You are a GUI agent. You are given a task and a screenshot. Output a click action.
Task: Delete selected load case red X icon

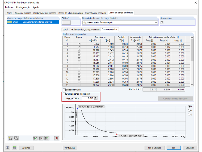click(x=57, y=138)
